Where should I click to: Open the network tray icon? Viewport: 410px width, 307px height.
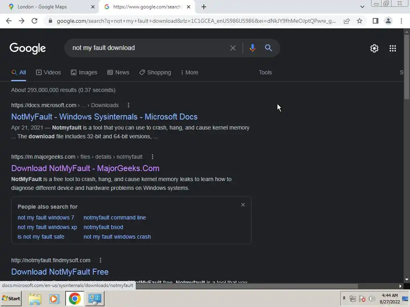(x=353, y=299)
